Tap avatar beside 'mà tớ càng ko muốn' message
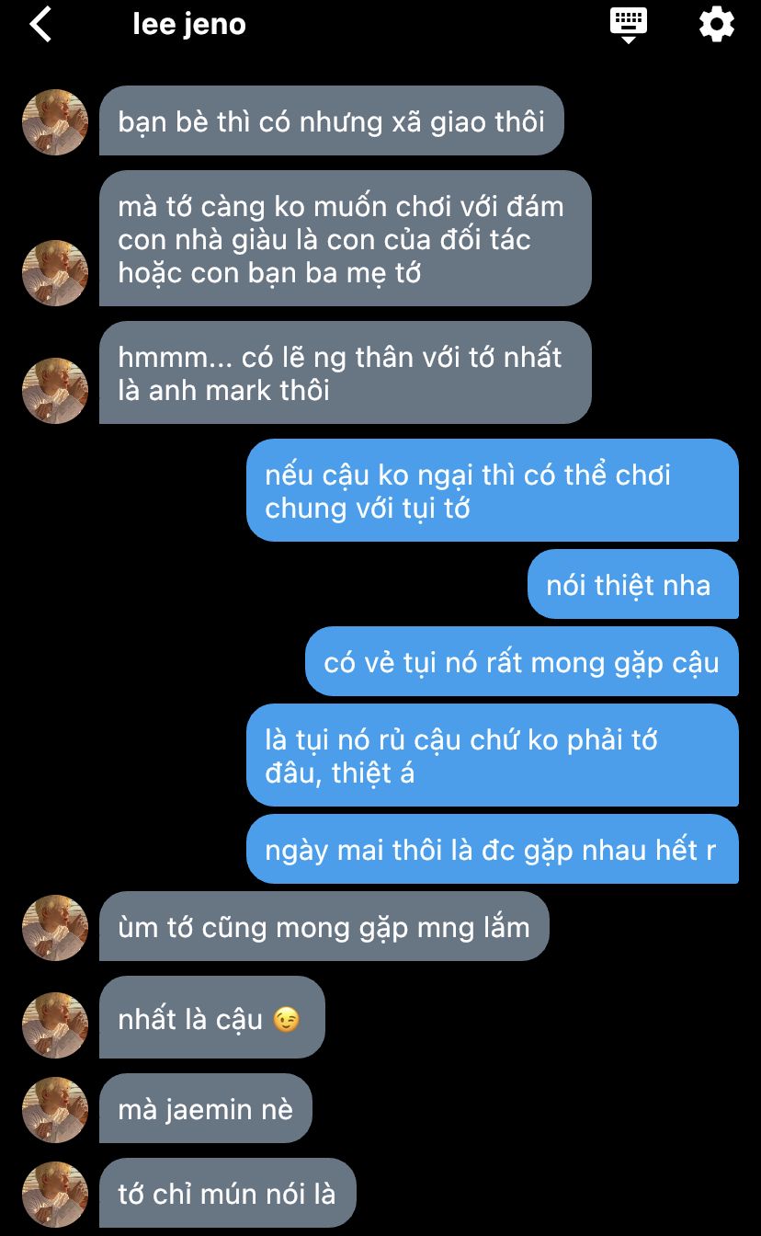 [x=55, y=273]
